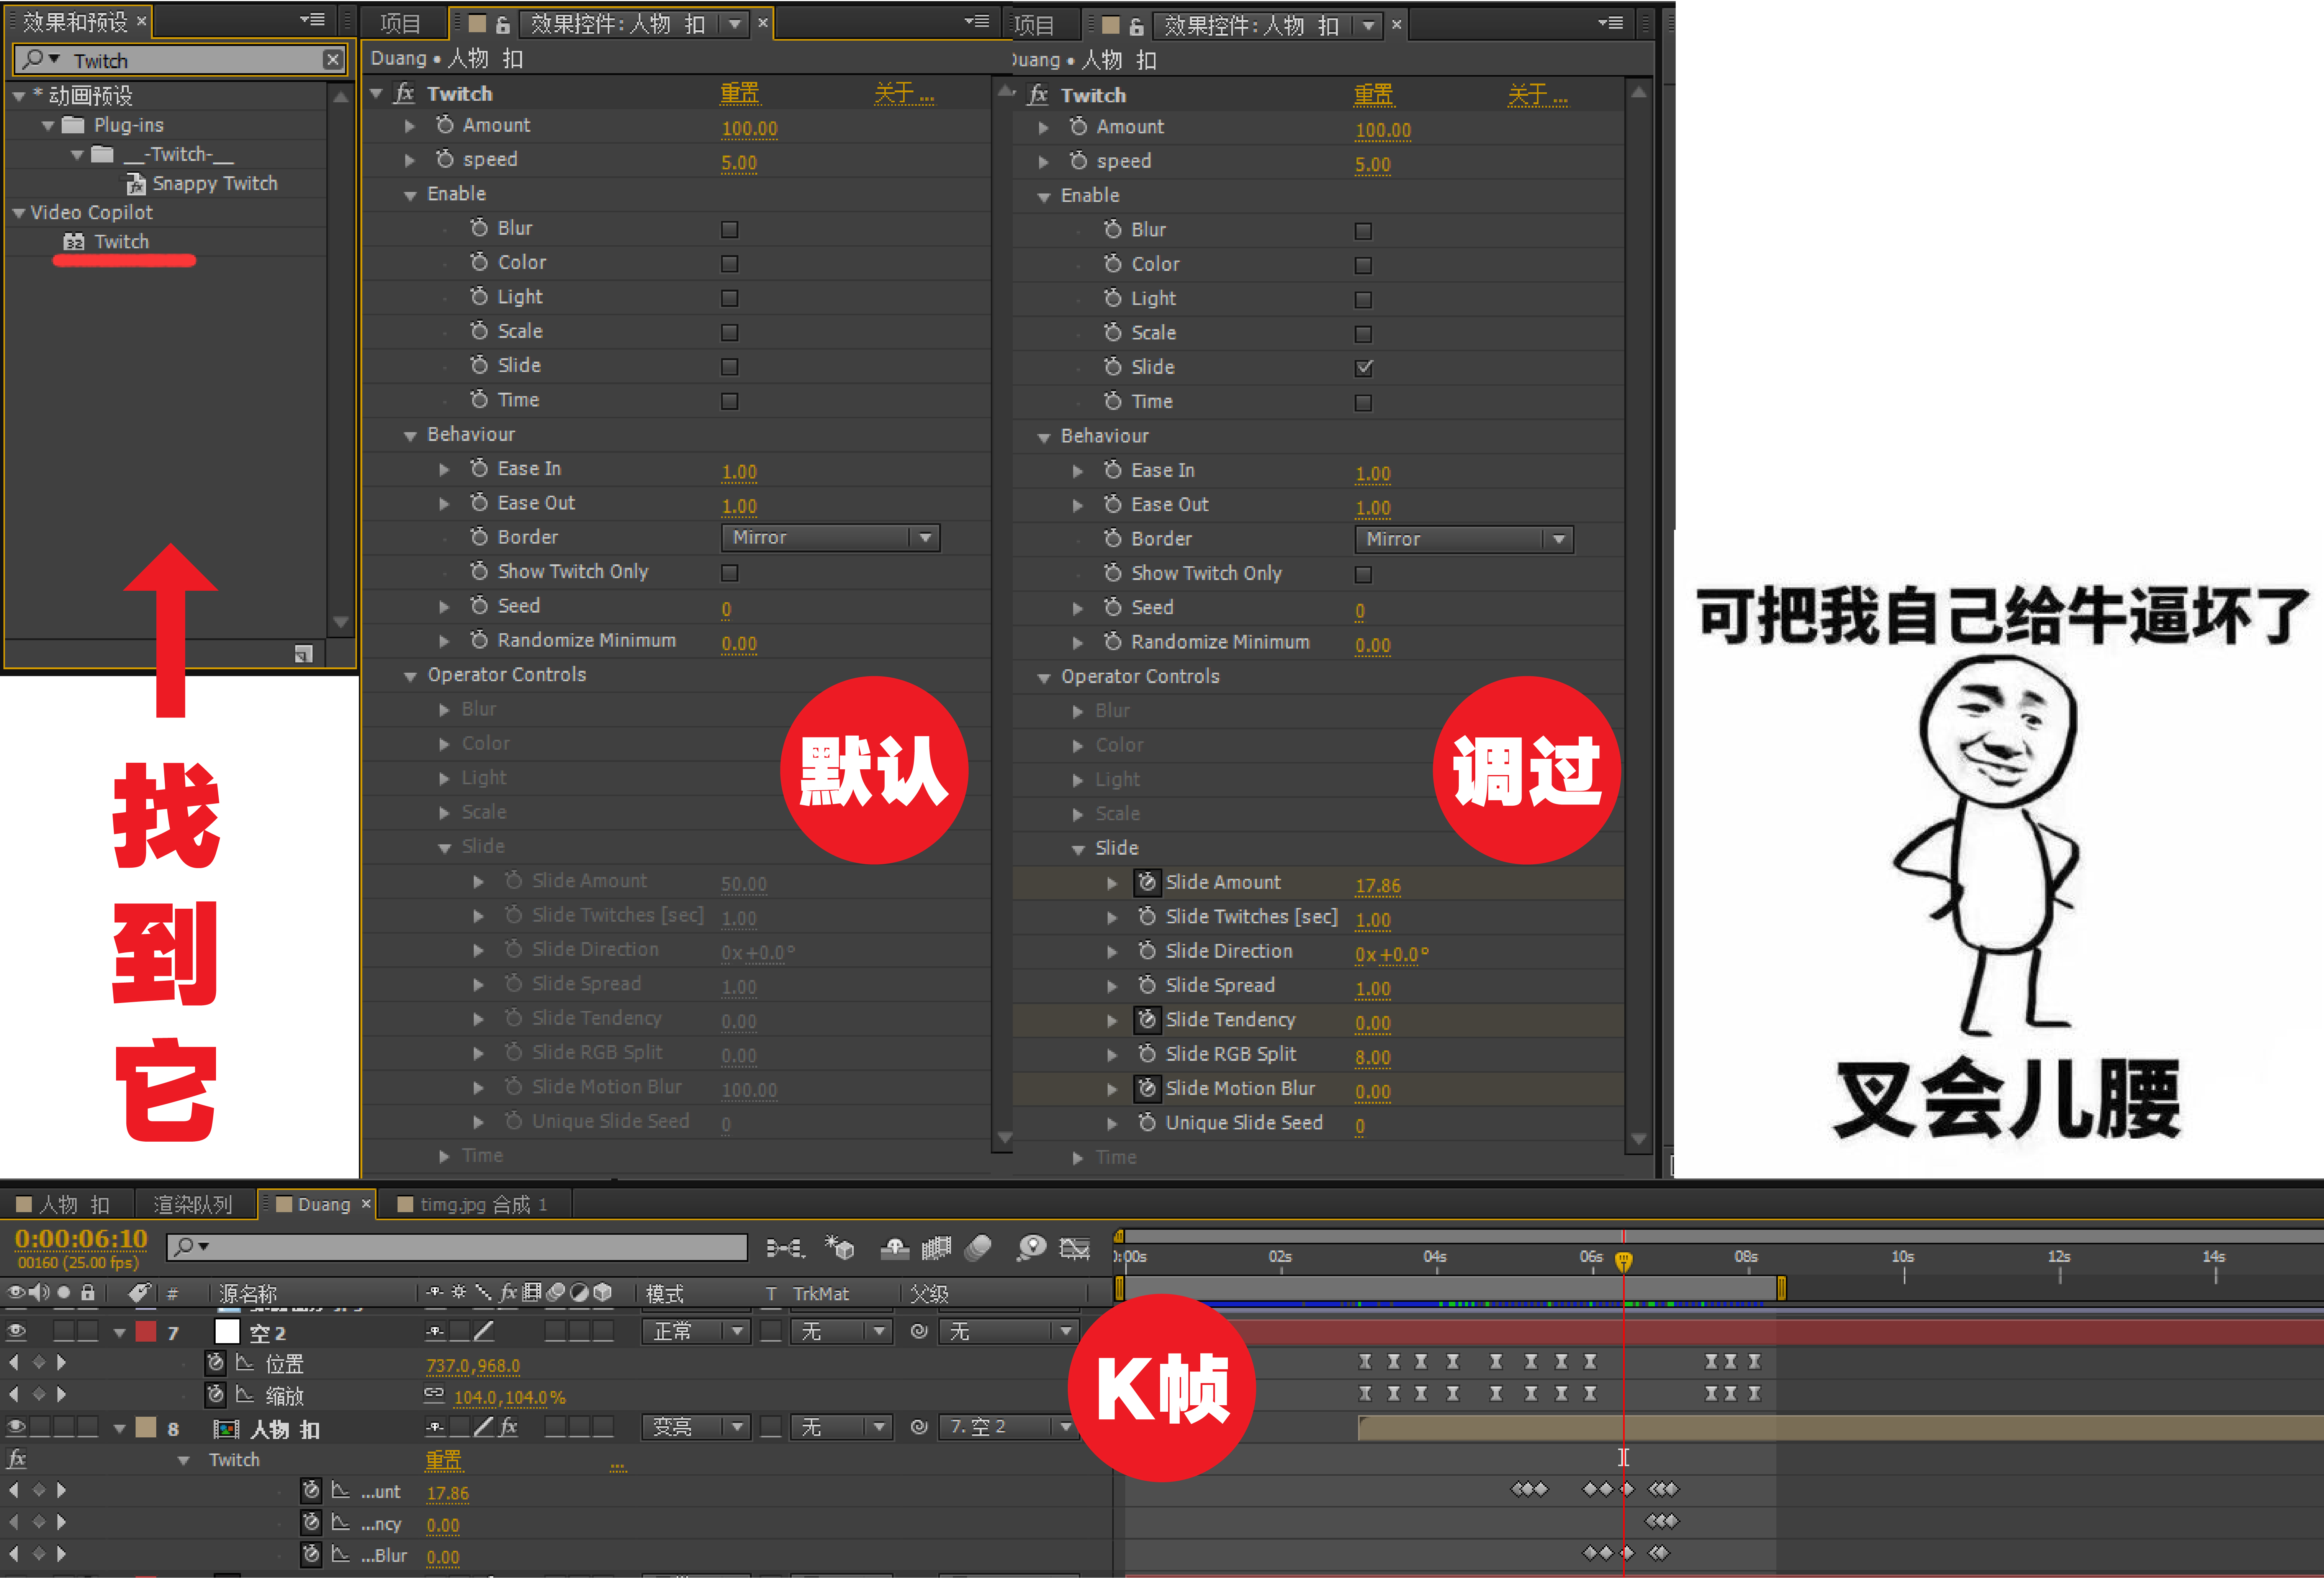The width and height of the screenshot is (2324, 1578).
Task: Hide layer 7 空 2 using its eye icon
Action: [16, 1331]
